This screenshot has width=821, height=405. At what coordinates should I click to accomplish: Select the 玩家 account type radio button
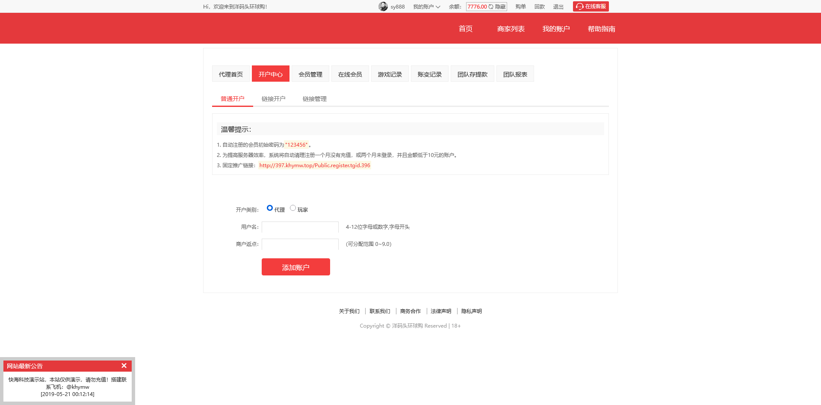coord(293,208)
